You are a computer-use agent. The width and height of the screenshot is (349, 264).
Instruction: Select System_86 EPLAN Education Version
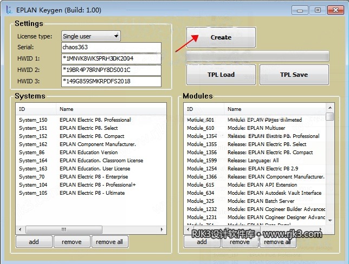[x=91, y=153]
